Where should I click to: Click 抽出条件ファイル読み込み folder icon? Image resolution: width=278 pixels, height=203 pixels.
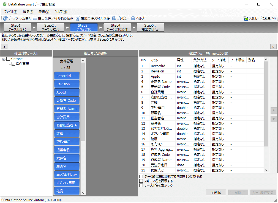pos(35,18)
